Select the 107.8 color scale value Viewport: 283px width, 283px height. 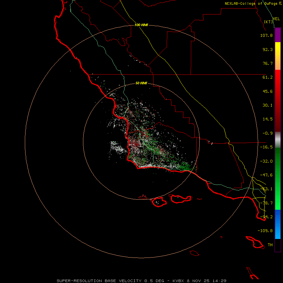click(266, 35)
